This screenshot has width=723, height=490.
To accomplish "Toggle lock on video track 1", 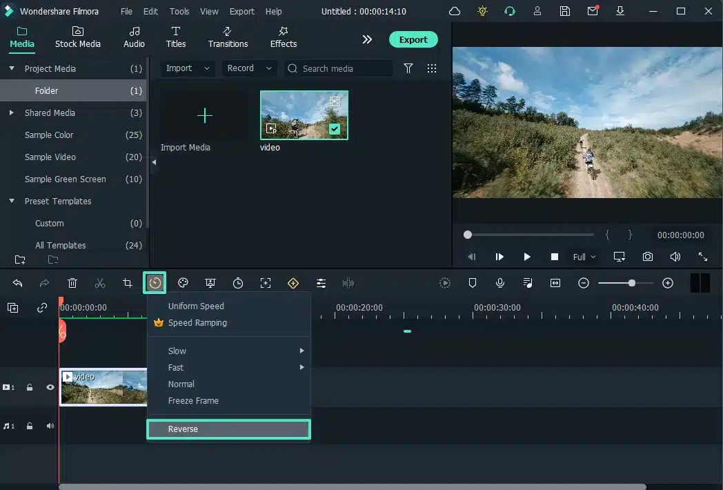I will (30, 387).
